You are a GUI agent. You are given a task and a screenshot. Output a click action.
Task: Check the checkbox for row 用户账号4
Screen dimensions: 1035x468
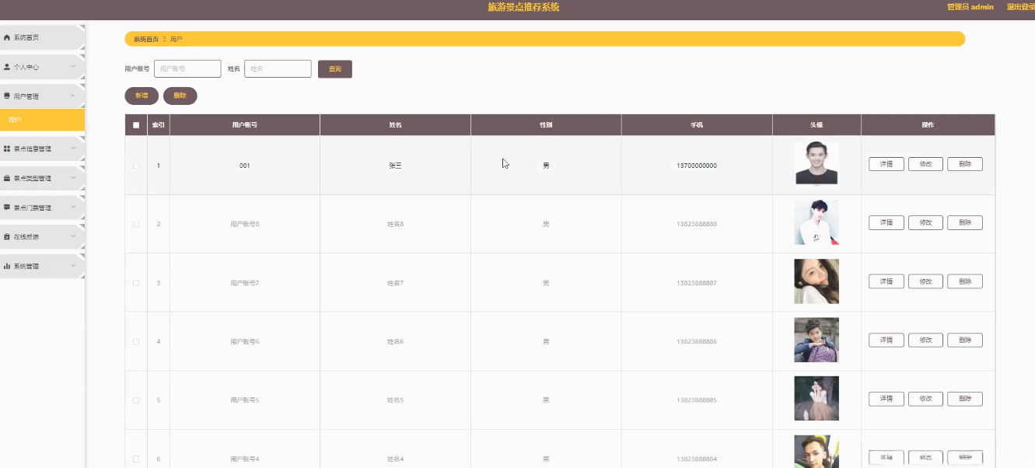click(136, 459)
